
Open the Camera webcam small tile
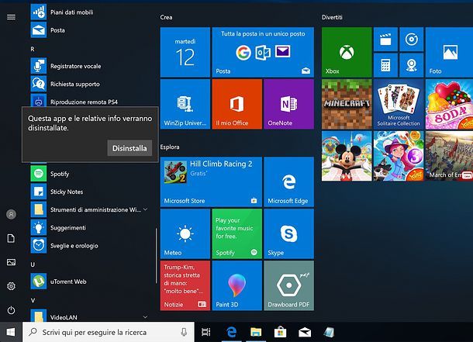click(412, 65)
